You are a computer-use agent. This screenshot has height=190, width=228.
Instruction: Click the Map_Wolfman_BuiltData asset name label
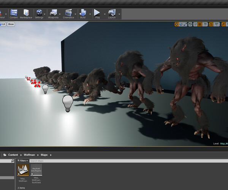[x=36, y=180]
